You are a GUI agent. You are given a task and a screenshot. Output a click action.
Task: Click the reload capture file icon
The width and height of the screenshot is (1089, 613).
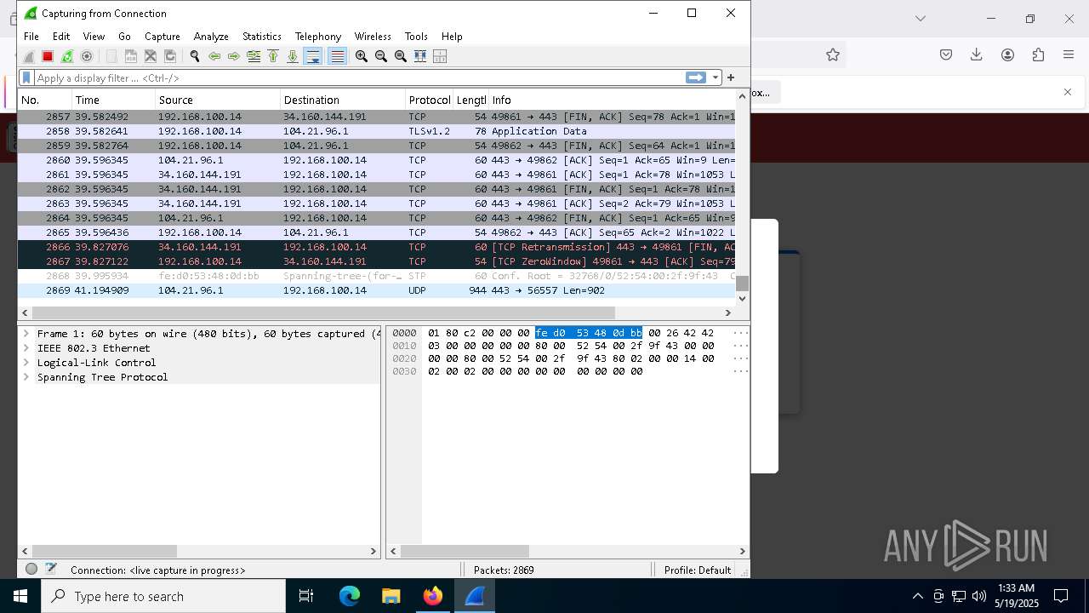pos(170,56)
